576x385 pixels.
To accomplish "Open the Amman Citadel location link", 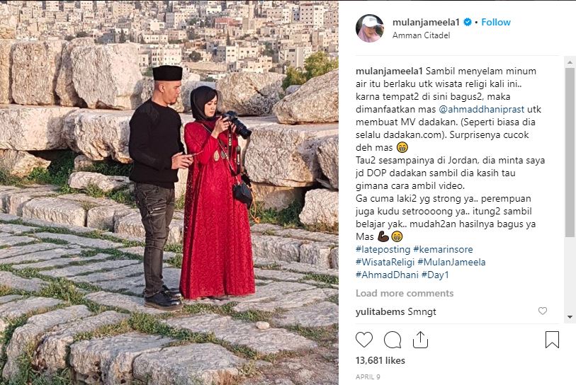I will [x=421, y=35].
